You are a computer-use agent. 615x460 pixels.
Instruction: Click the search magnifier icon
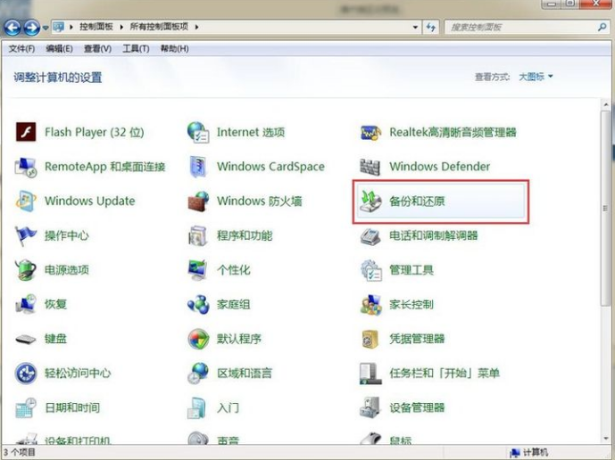point(602,27)
